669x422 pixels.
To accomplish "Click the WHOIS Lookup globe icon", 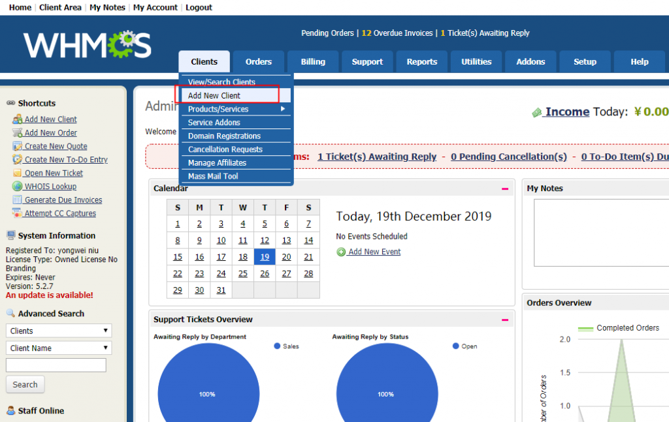I will pos(18,186).
